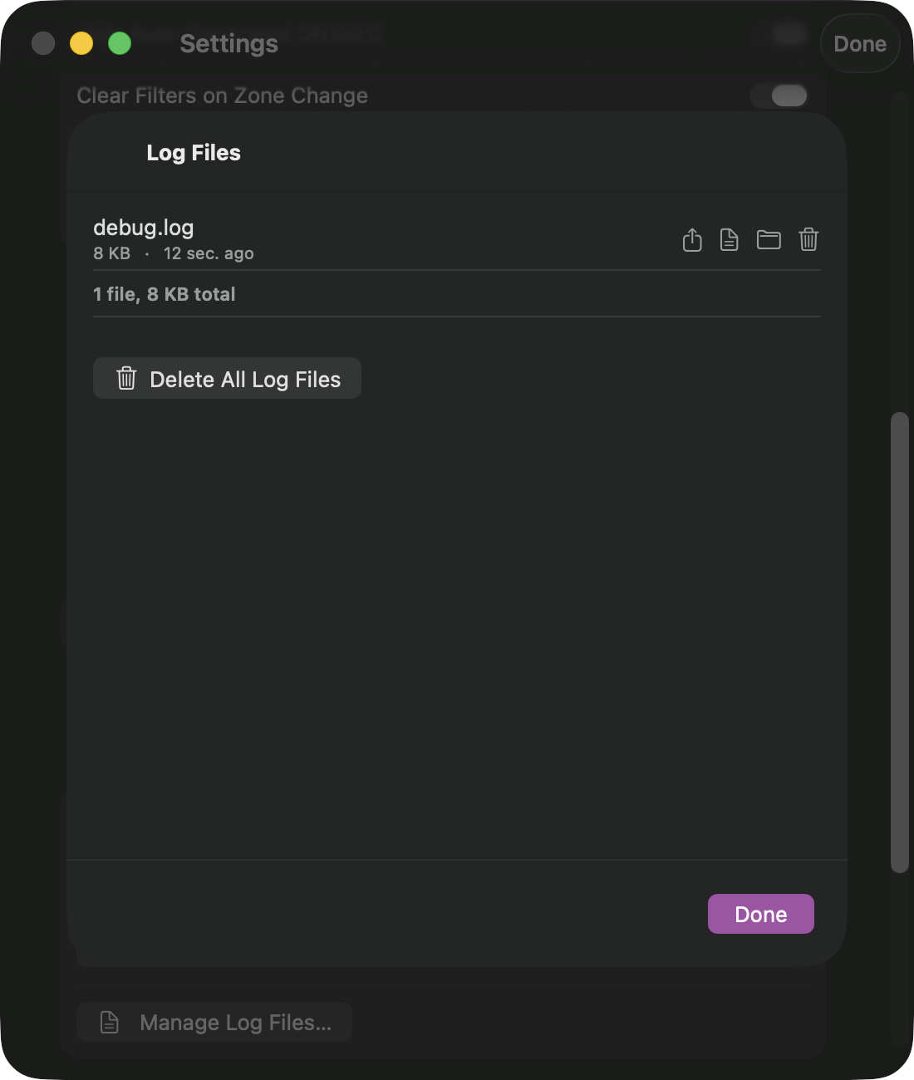
Task: Click the Log Files header
Action: (193, 152)
